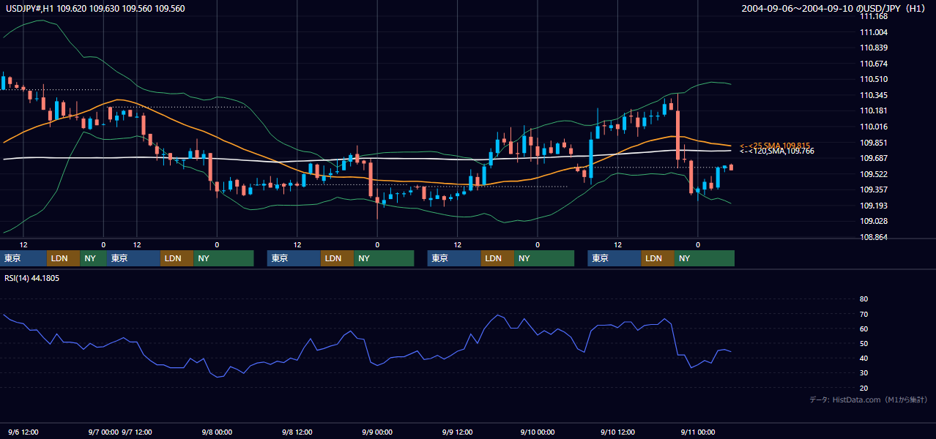
Task: Select price level 110.839 on axis
Action: (x=873, y=48)
